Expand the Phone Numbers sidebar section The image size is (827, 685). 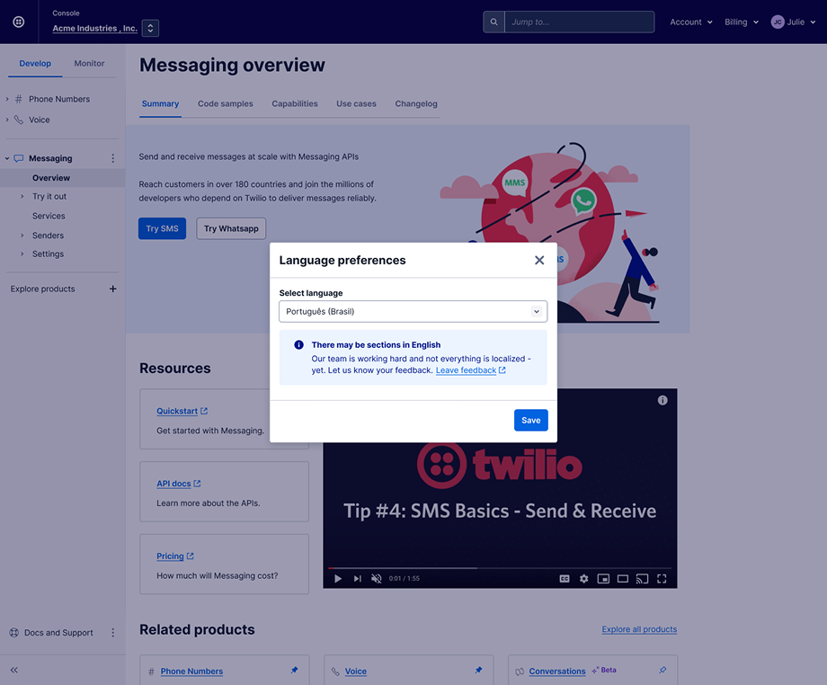pyautogui.click(x=7, y=99)
